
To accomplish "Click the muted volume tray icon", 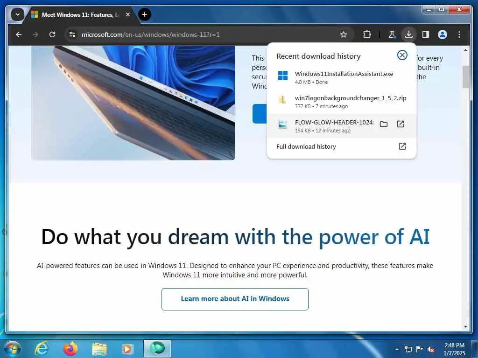I will [431, 349].
